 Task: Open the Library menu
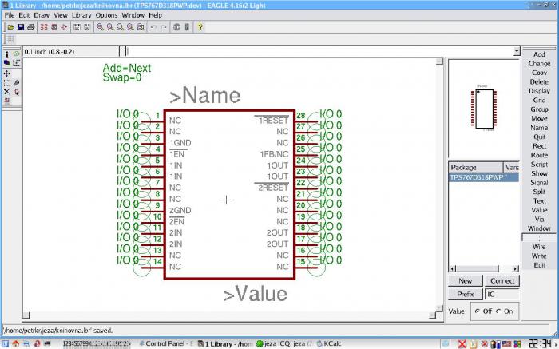click(x=81, y=15)
